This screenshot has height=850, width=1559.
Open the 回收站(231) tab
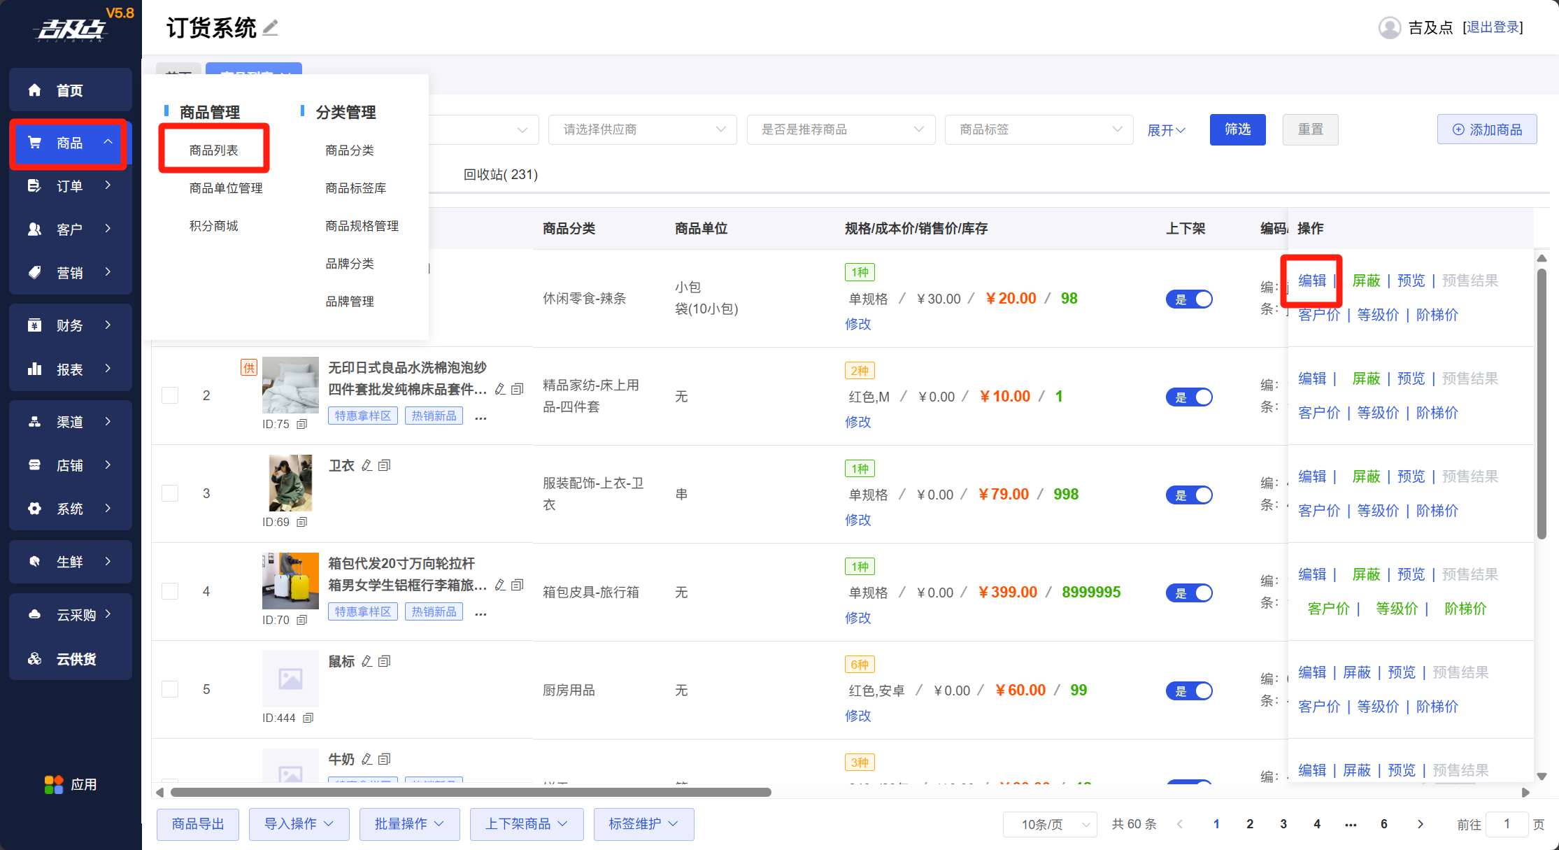coord(500,175)
